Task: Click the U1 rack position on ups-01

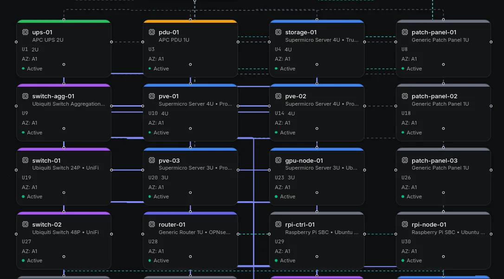Action: tap(25, 49)
